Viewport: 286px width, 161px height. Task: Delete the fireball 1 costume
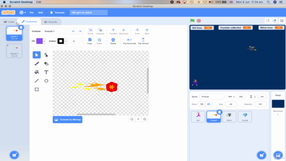[x=21, y=27]
